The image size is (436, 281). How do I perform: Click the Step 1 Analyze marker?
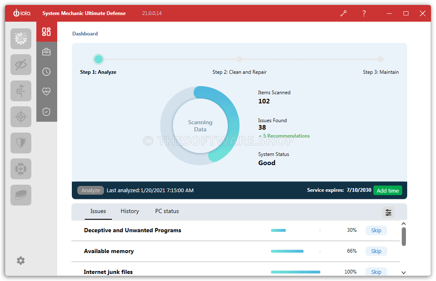point(99,59)
